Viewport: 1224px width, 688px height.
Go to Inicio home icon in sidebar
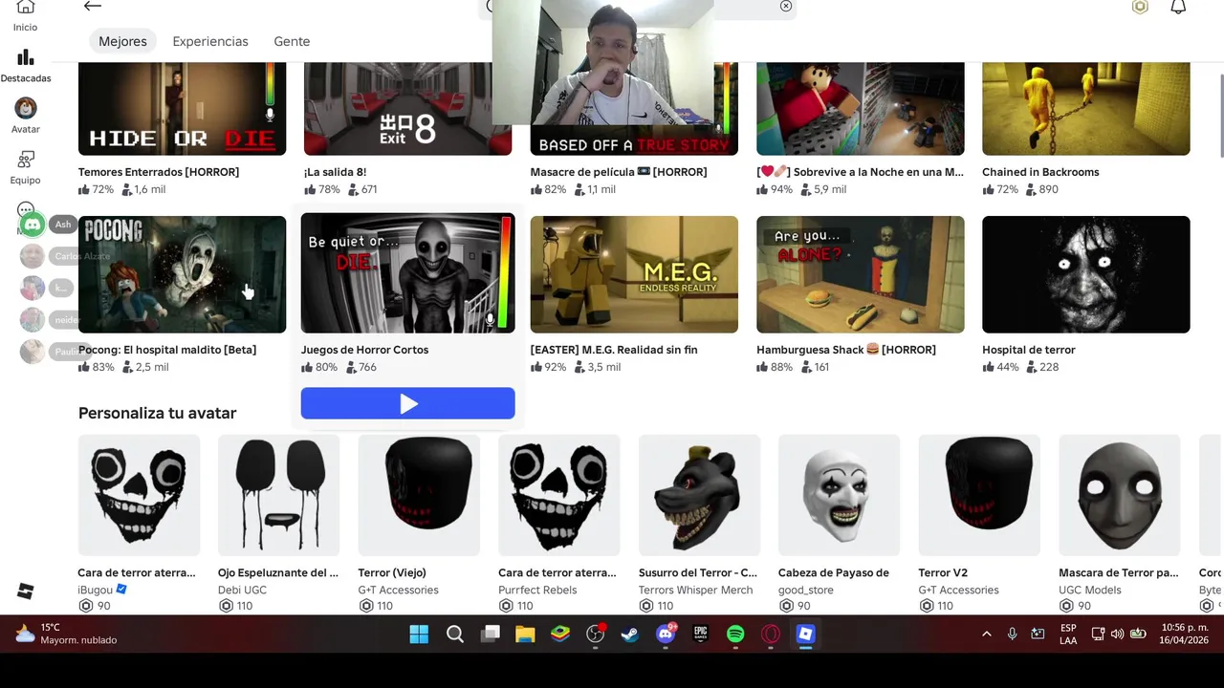coord(26,8)
